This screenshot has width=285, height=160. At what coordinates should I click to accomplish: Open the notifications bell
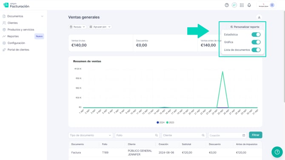point(249,5)
